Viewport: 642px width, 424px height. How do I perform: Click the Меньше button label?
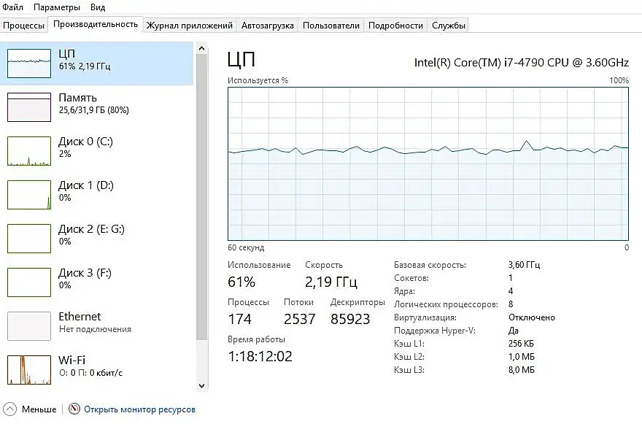coord(39,409)
